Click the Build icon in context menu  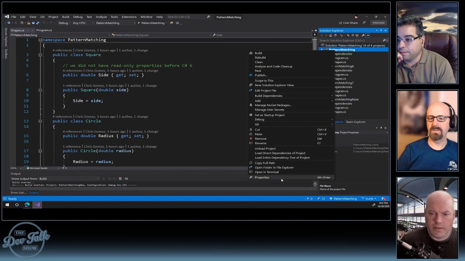[x=251, y=53]
